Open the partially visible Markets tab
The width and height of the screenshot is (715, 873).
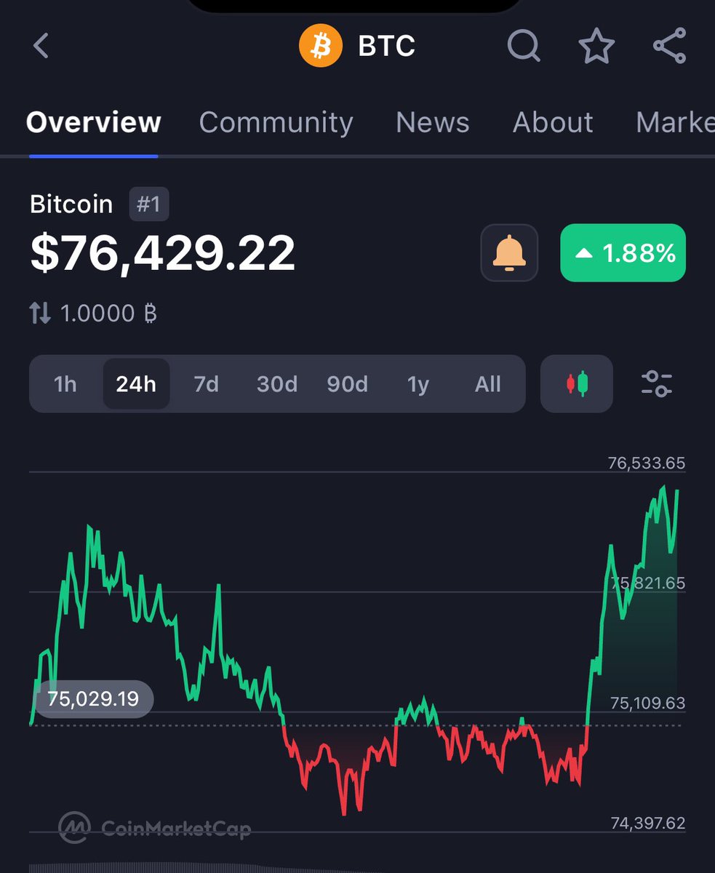tap(675, 122)
